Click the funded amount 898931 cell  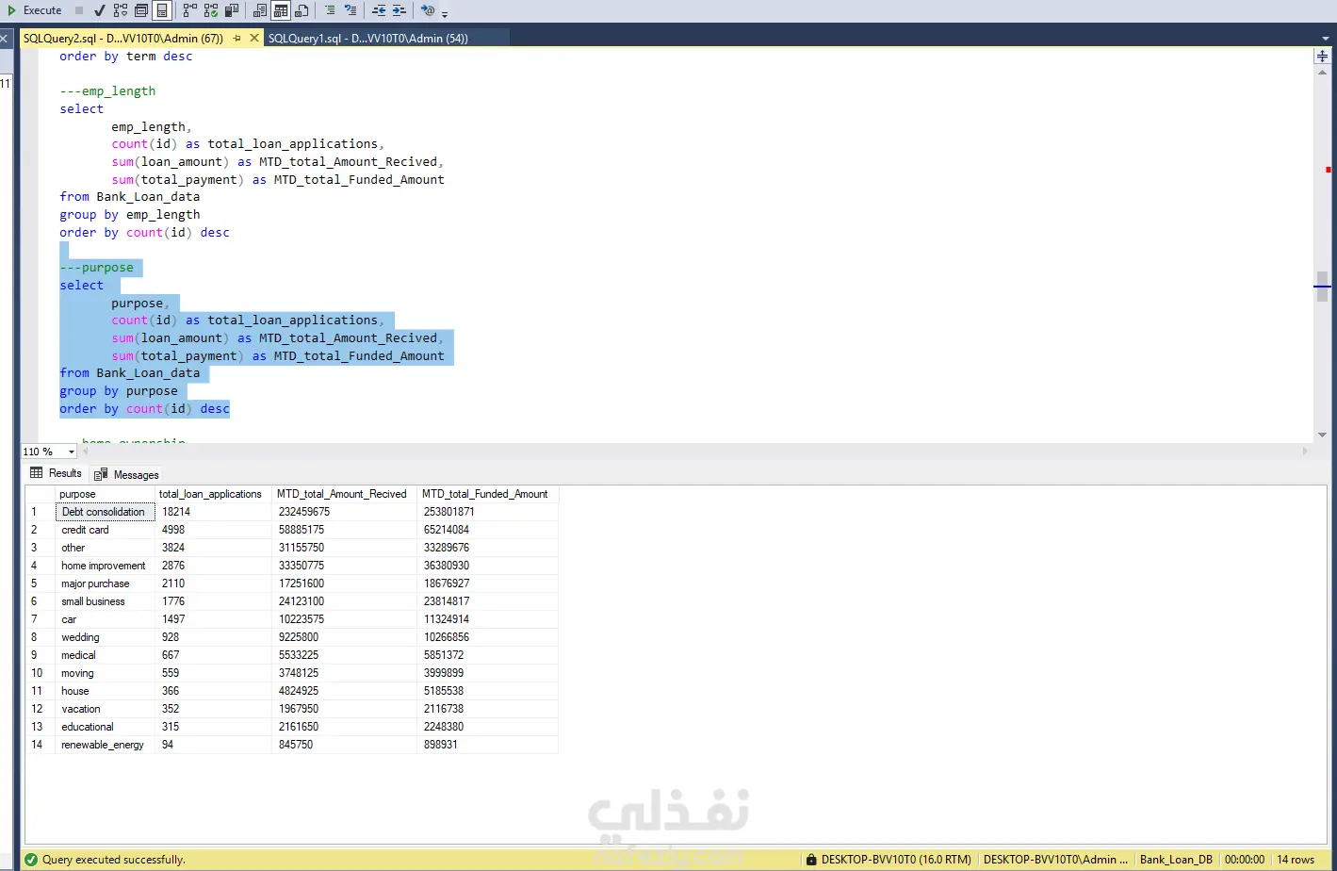488,745
